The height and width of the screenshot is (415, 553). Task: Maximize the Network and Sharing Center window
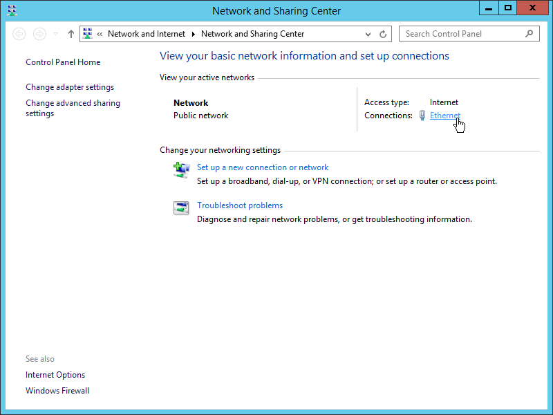click(508, 8)
